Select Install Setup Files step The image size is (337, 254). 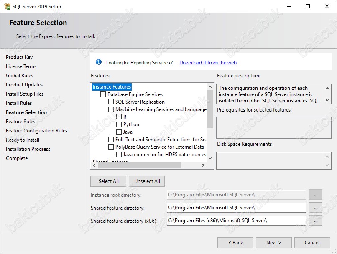coord(25,94)
